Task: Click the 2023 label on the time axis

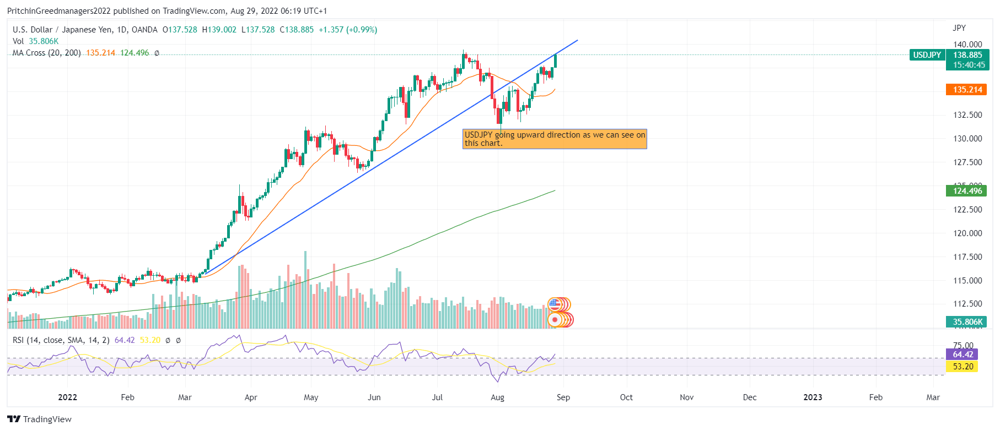Action: tap(813, 397)
